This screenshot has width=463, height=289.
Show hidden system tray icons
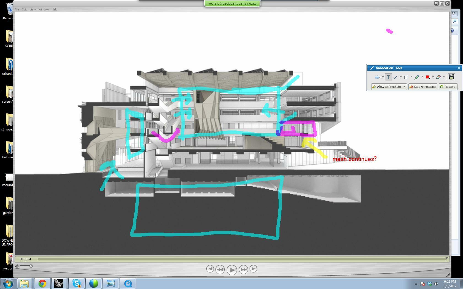click(x=416, y=284)
